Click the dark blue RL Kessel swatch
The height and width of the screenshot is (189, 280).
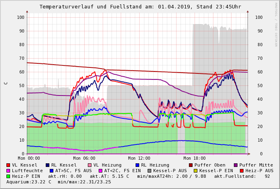48,165
